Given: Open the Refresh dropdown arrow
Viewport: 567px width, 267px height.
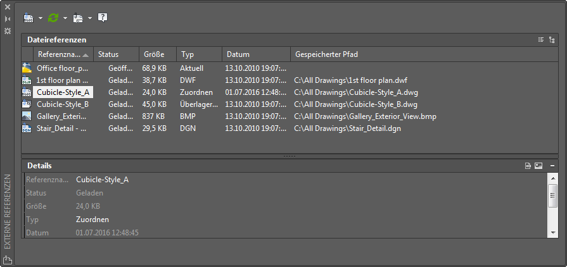Looking at the screenshot, I should coord(65,18).
